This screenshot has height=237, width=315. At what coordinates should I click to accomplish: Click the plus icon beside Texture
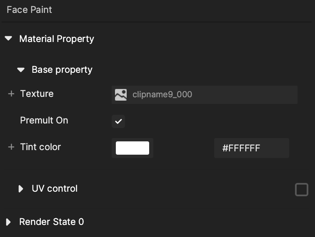click(11, 94)
